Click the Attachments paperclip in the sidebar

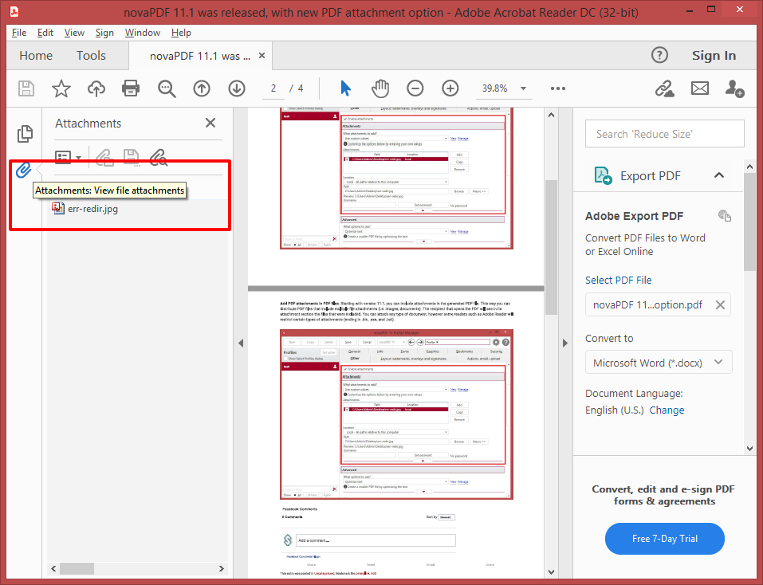23,171
